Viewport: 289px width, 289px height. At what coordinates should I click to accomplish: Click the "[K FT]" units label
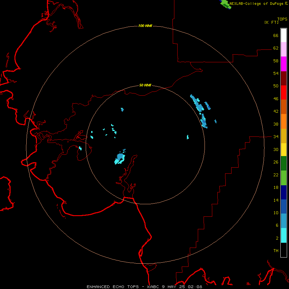(x=271, y=22)
